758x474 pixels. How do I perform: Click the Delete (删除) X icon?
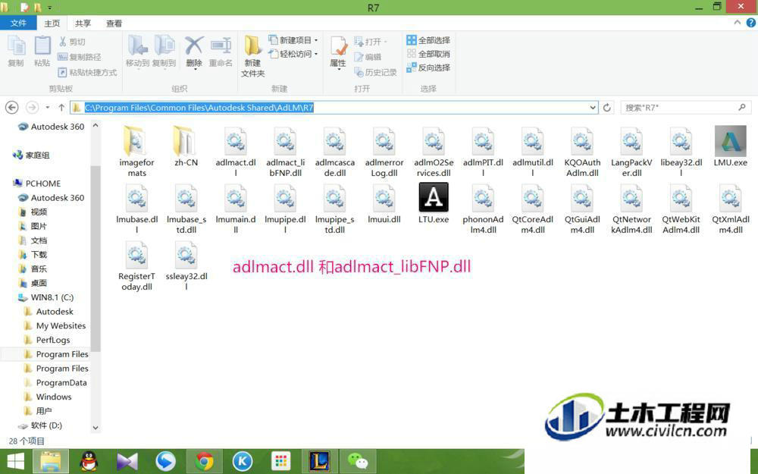pyautogui.click(x=194, y=52)
